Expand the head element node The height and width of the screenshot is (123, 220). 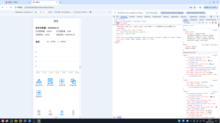[115, 23]
